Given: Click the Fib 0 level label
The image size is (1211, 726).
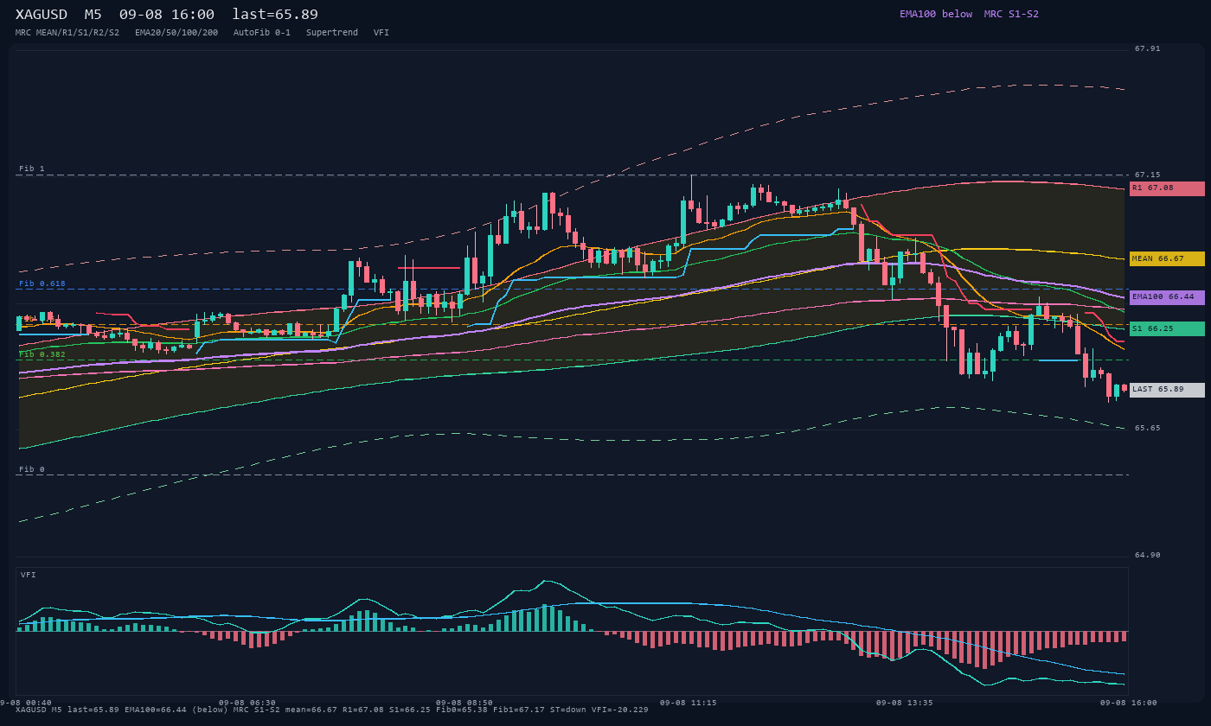Looking at the screenshot, I should tap(32, 469).
